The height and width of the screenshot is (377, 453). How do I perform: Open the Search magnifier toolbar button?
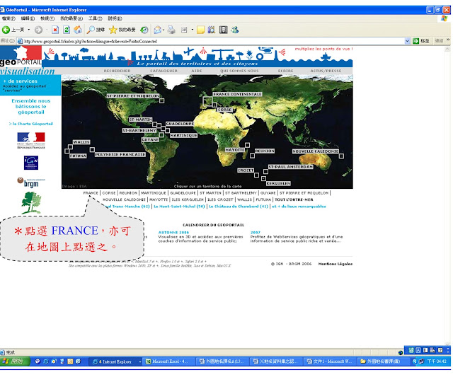[x=96, y=30]
